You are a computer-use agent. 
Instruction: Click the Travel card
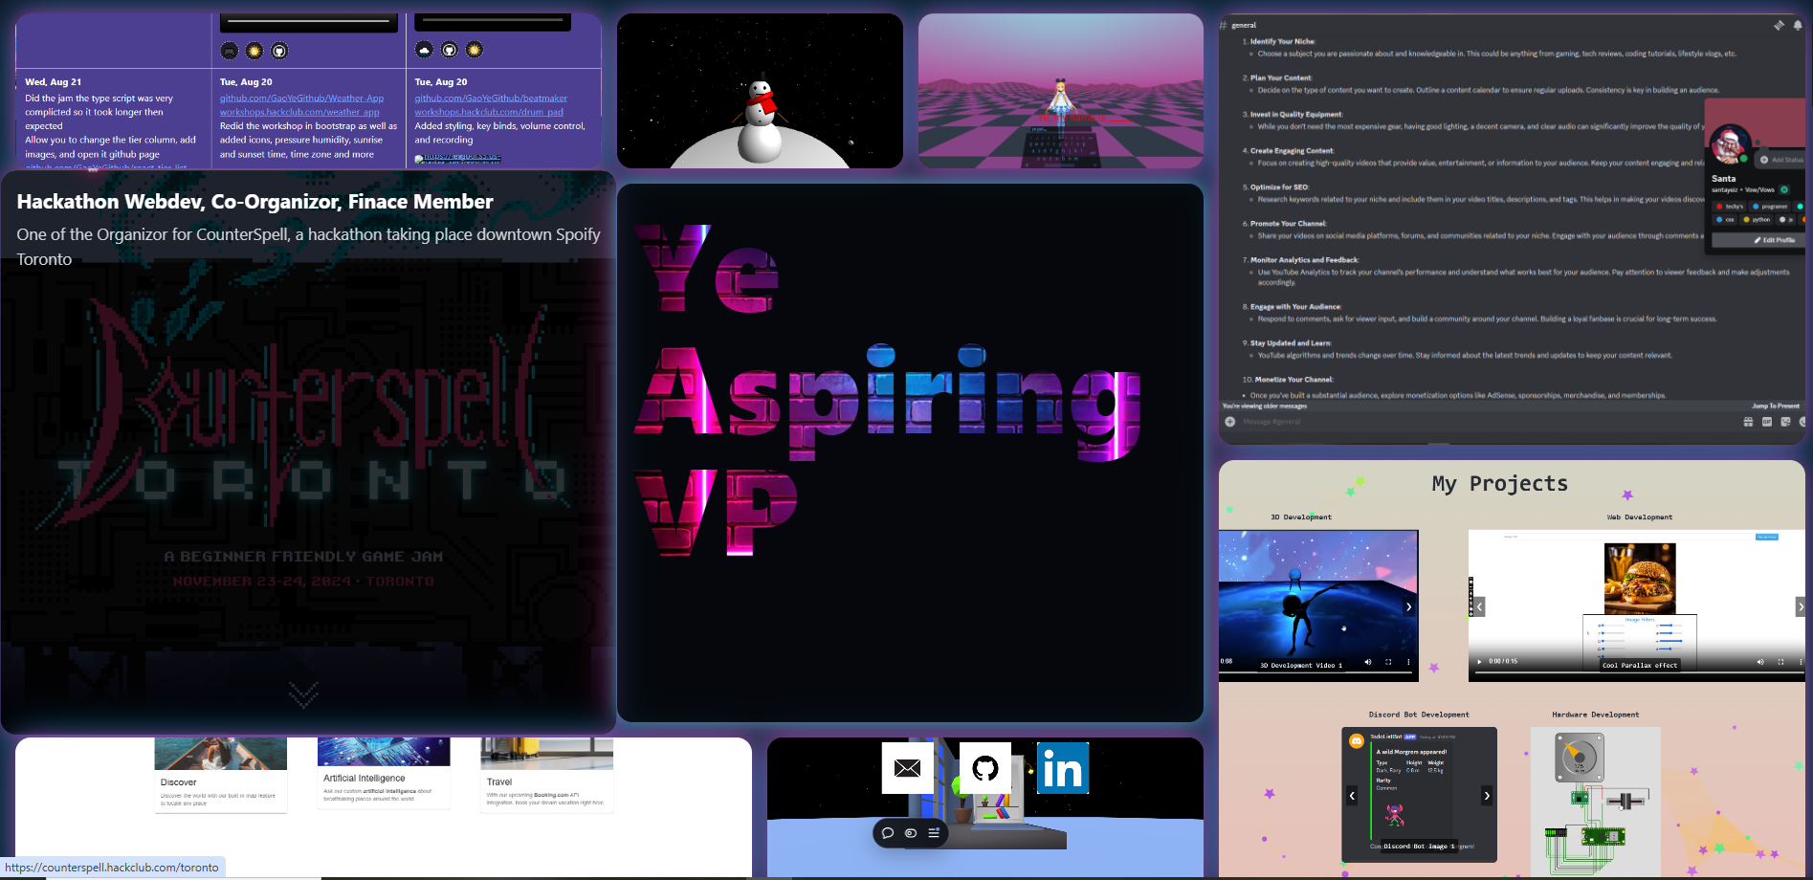point(546,775)
